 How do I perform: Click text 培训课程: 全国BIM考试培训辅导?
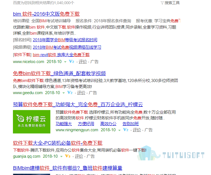pos(42,21)
